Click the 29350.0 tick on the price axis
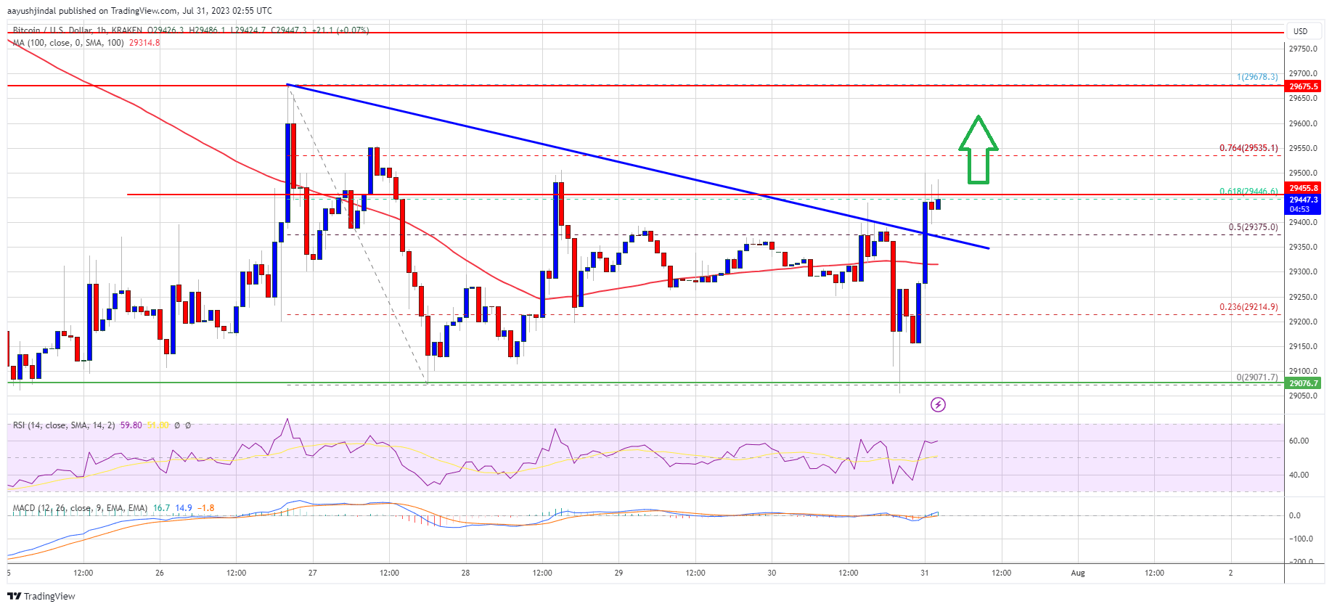1332x609 pixels. pos(1303,247)
